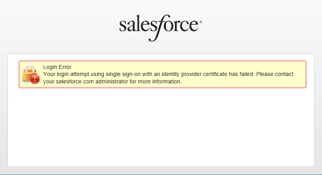
Task: Click the red exclamation badge on padlock
Action: 35,79
